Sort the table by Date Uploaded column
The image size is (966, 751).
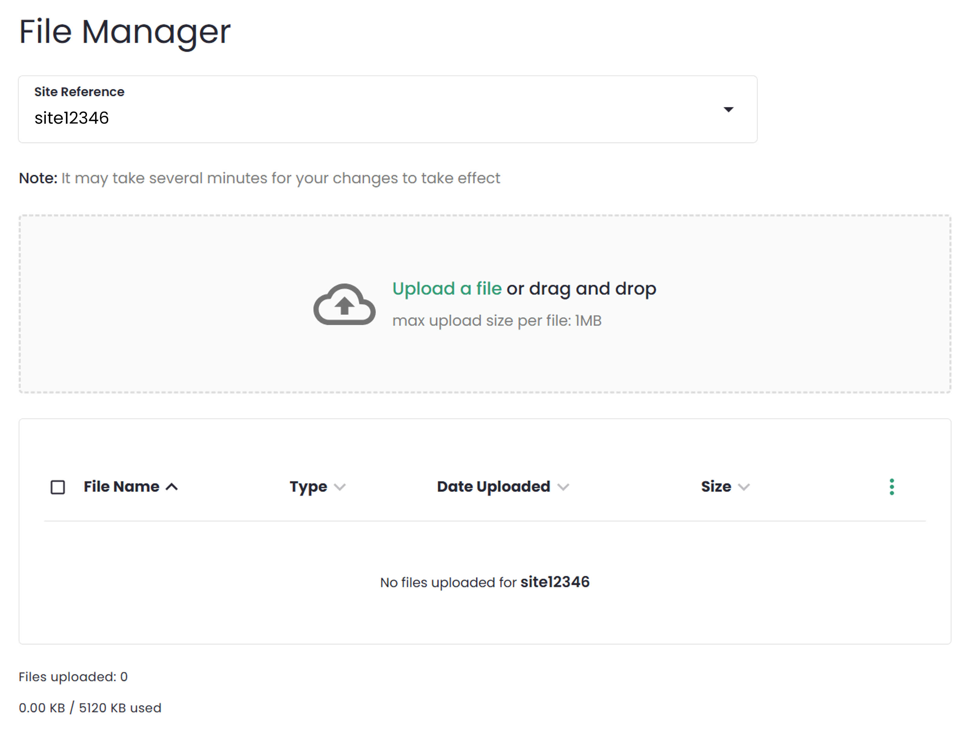[x=503, y=487]
